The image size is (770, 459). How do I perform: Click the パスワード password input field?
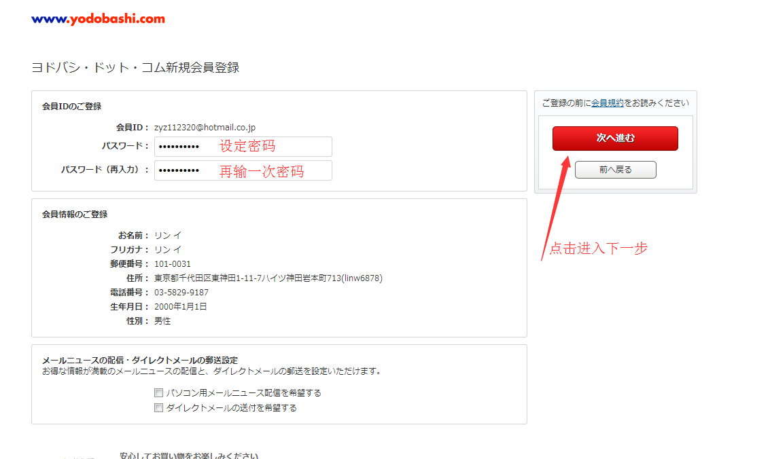[243, 147]
